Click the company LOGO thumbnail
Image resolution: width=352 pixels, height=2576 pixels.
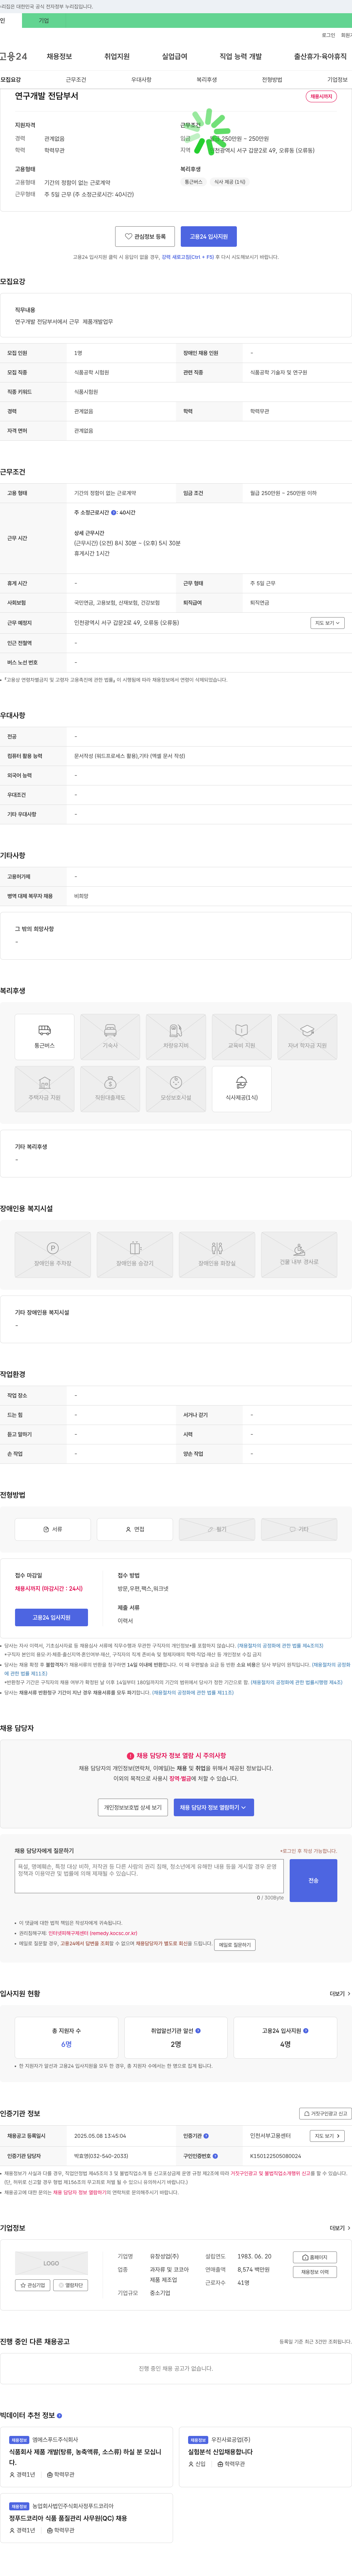tap(51, 2263)
